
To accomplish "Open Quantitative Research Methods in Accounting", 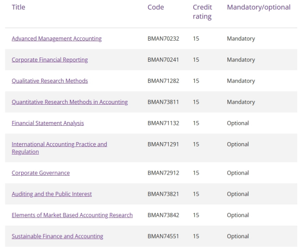I will 69,102.
